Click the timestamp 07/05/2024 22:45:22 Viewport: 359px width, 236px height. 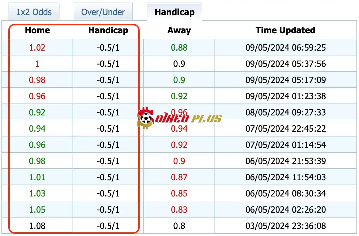click(x=285, y=129)
